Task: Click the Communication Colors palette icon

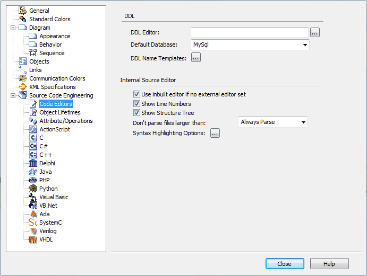Action: (23, 78)
